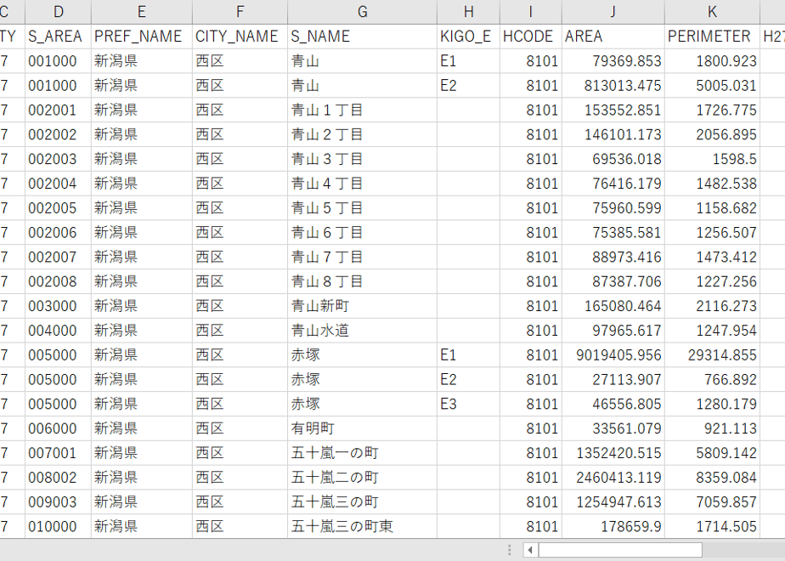Select S_AREA cell 004000

click(58, 331)
